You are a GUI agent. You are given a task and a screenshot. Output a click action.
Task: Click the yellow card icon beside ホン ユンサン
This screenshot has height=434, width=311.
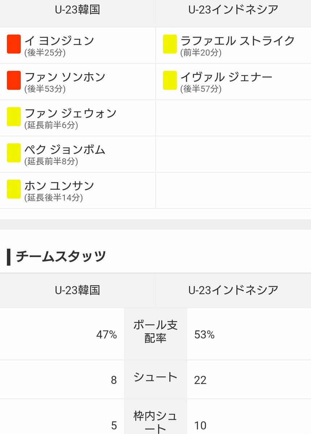14,189
